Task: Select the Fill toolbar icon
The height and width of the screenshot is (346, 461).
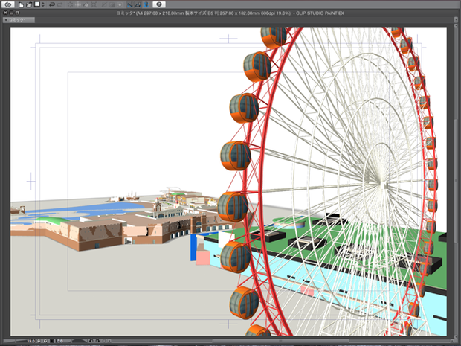Action: coord(86,4)
